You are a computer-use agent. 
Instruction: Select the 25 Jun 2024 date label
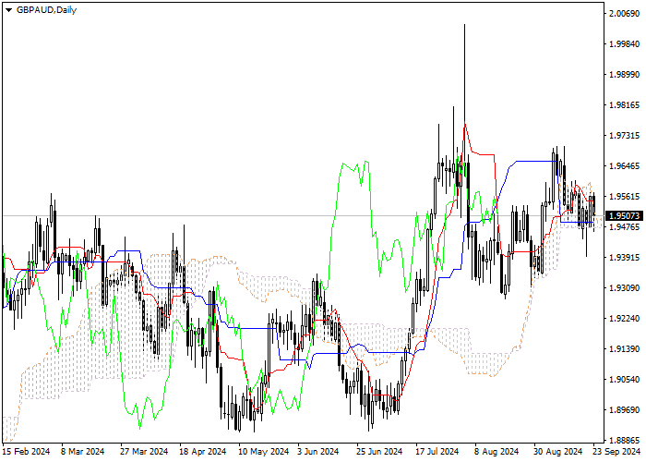pyautogui.click(x=379, y=452)
